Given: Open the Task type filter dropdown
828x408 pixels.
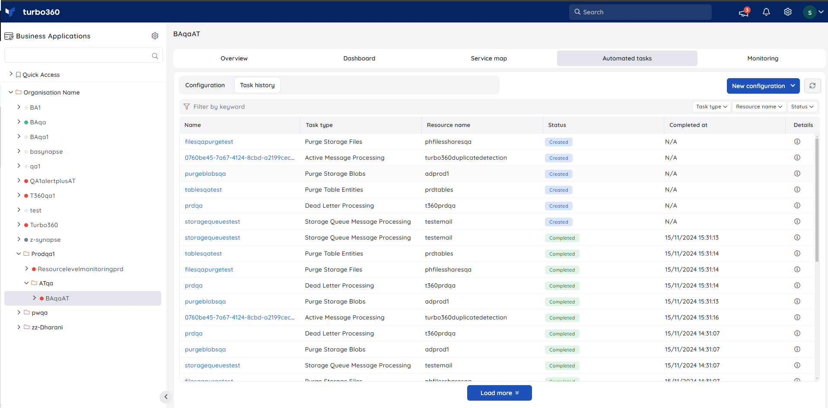Looking at the screenshot, I should point(711,107).
